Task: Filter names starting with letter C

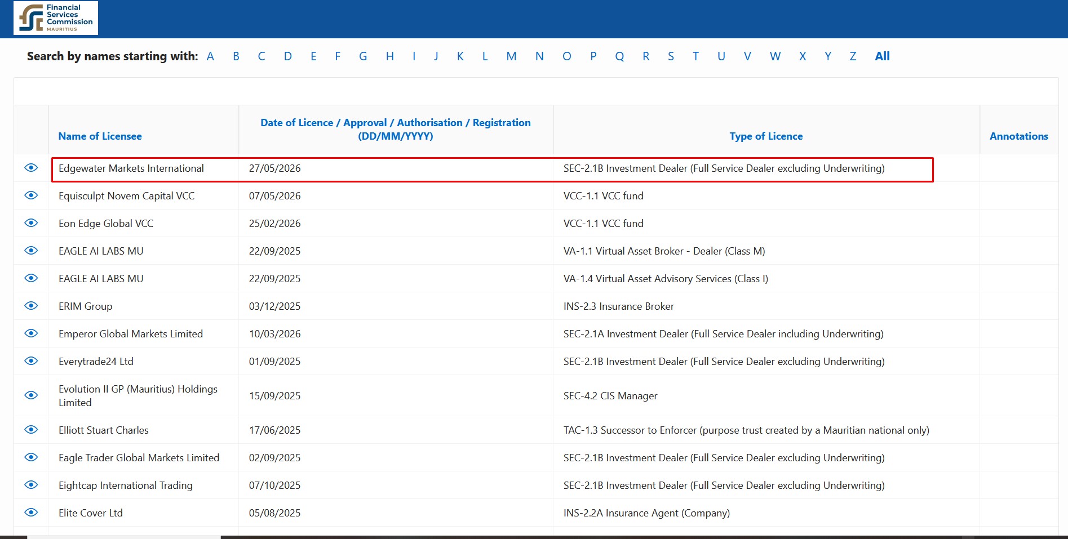Action: pyautogui.click(x=262, y=56)
